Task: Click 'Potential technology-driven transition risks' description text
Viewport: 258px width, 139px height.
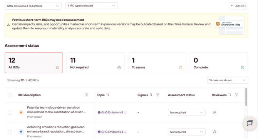Action: [56, 110]
